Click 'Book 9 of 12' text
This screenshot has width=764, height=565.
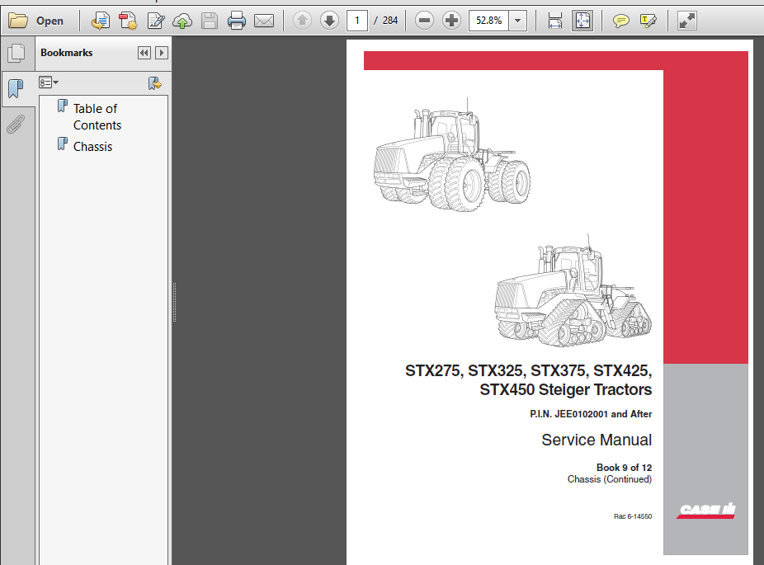pos(625,468)
